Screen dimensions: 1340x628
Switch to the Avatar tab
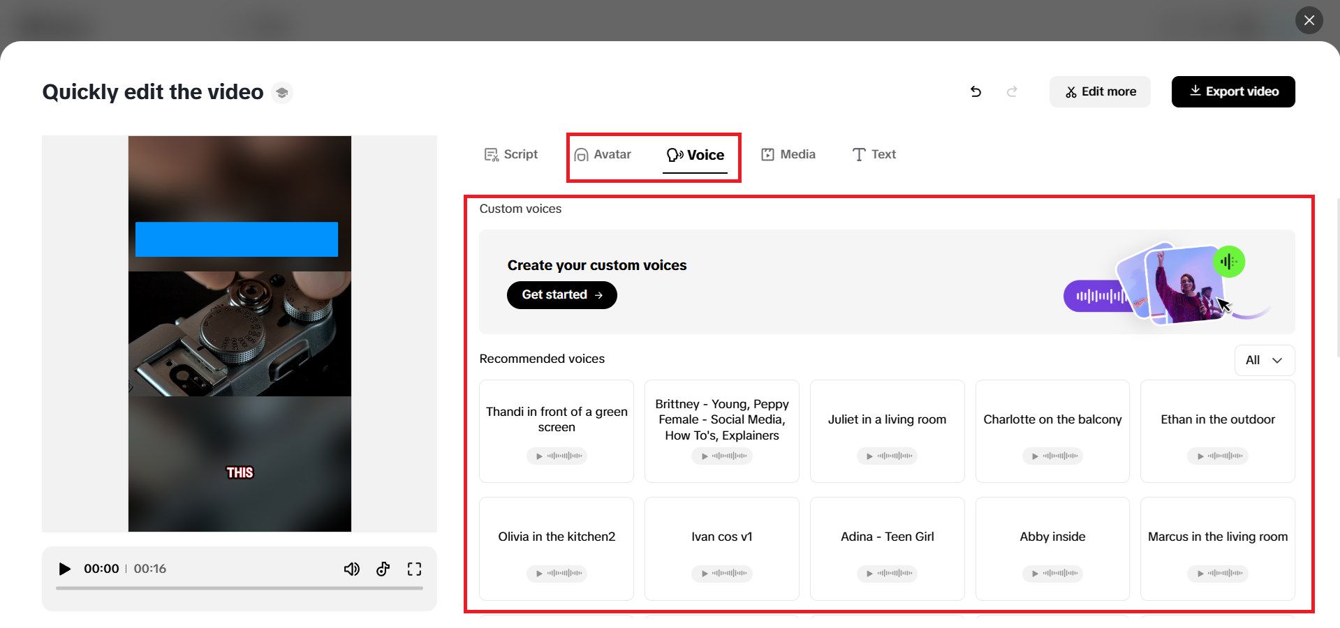tap(603, 154)
